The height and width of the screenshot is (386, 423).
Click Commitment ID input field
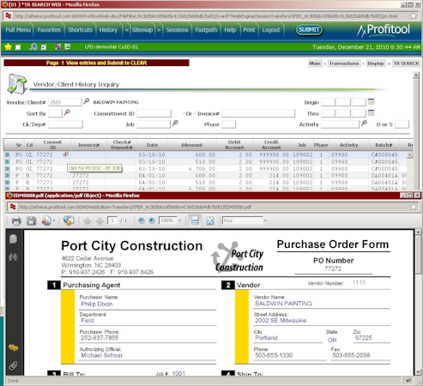click(x=154, y=113)
